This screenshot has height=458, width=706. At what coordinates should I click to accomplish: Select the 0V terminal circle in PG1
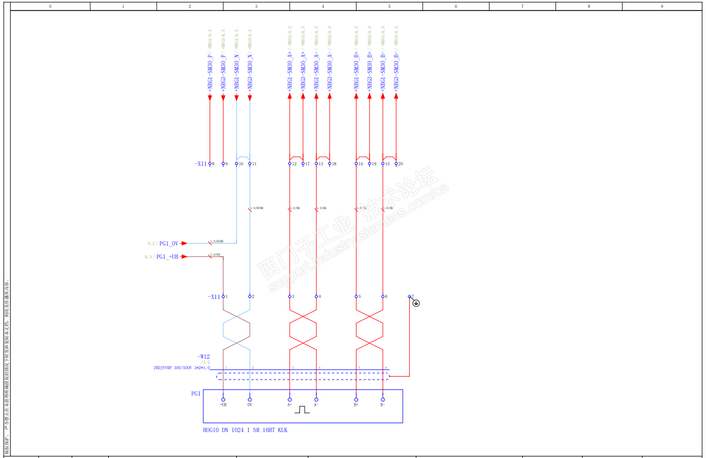[250, 399]
